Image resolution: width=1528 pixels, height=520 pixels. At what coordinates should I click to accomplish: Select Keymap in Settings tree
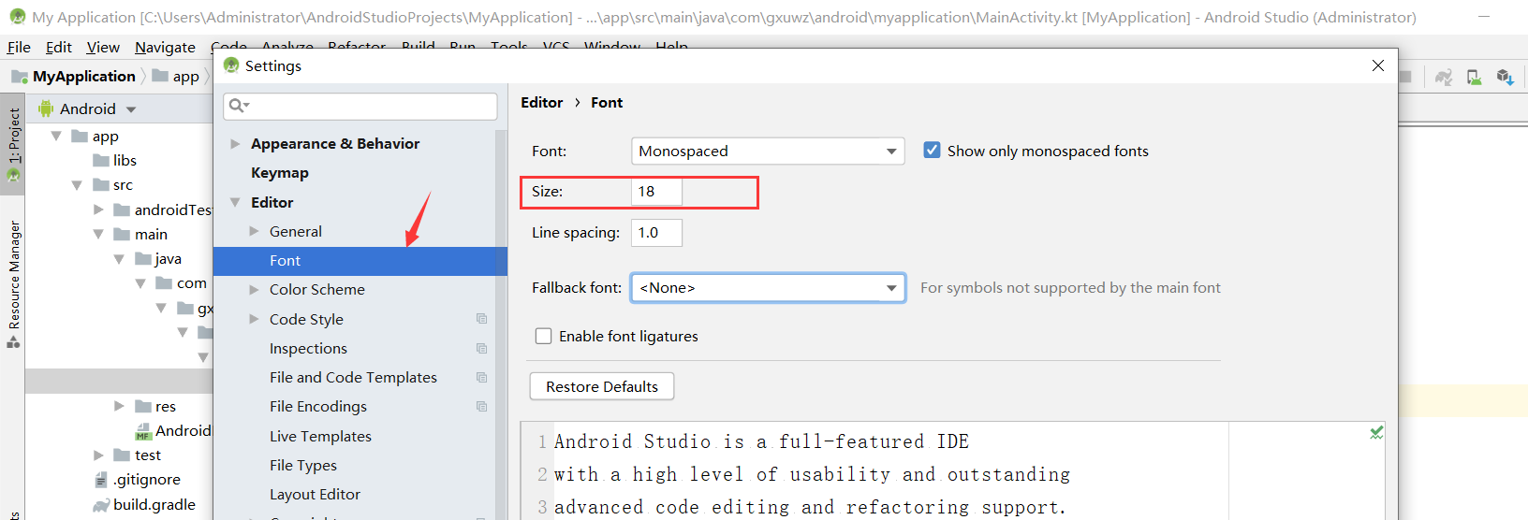pos(279,173)
